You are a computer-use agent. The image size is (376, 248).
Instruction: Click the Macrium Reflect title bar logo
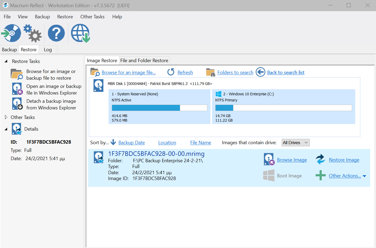pyautogui.click(x=5, y=5)
